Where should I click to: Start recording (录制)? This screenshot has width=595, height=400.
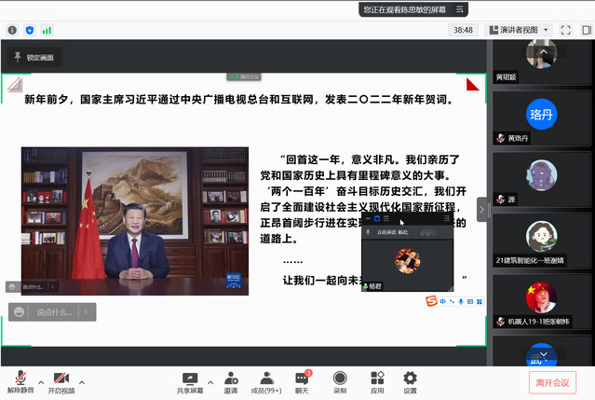(340, 382)
